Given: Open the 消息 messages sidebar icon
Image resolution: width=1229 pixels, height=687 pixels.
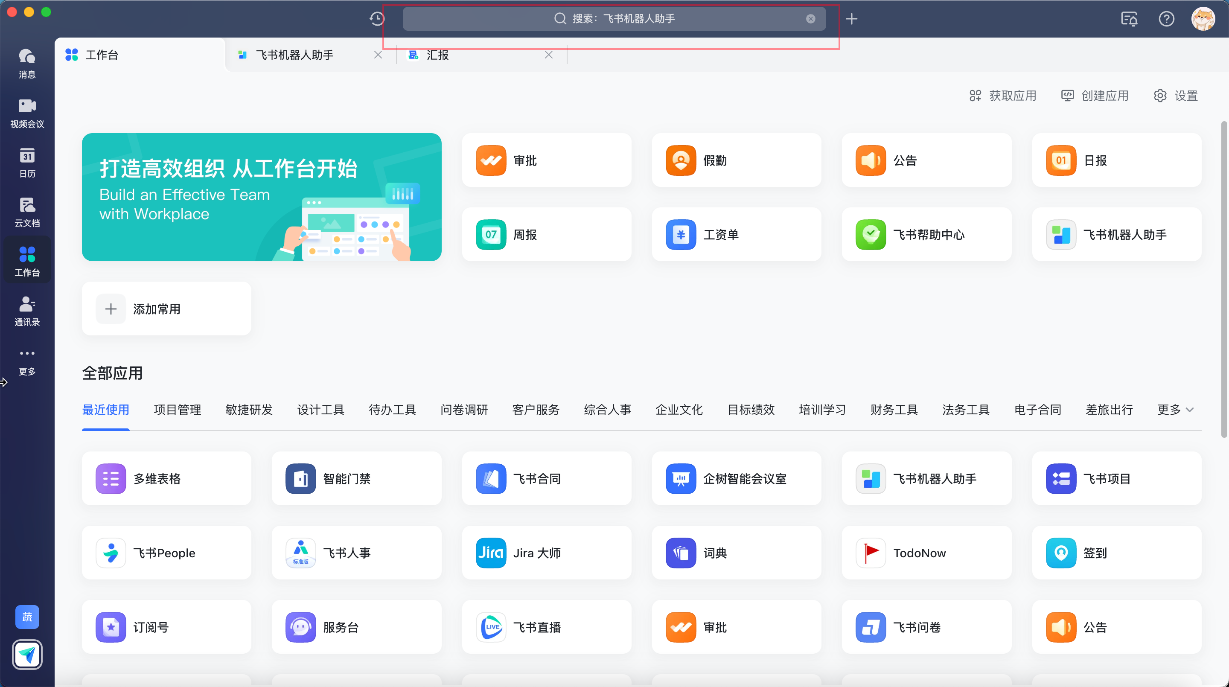Looking at the screenshot, I should pos(27,63).
